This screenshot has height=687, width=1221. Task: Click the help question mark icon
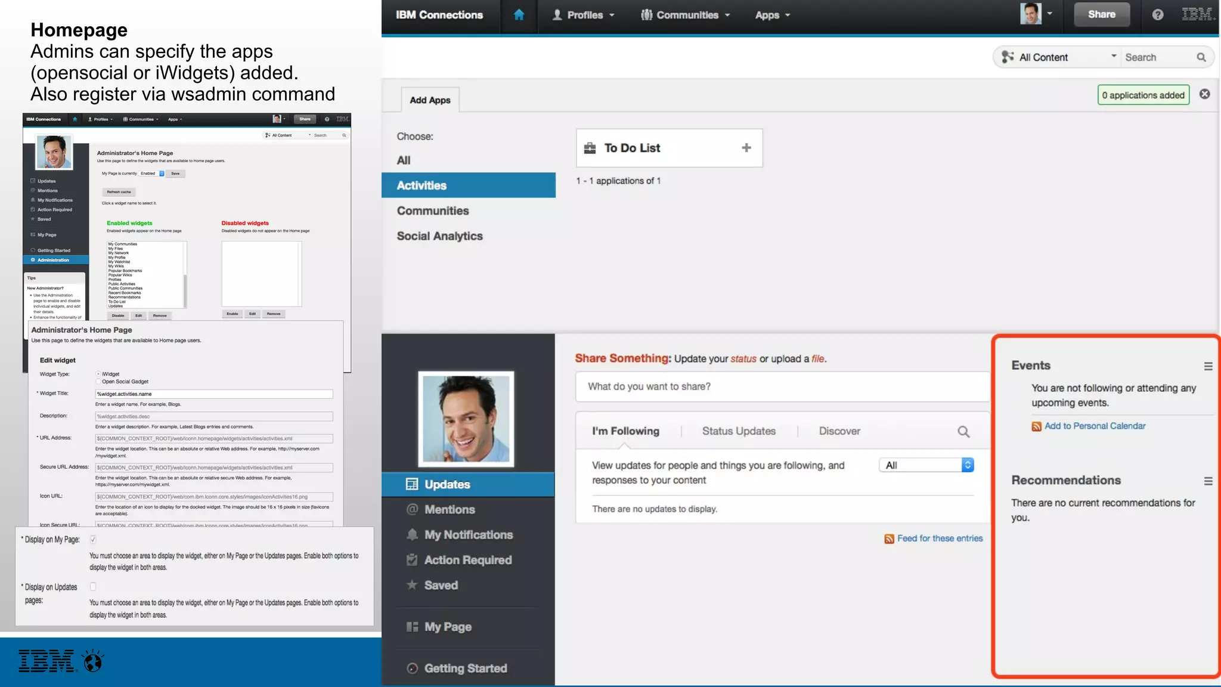pos(1157,15)
